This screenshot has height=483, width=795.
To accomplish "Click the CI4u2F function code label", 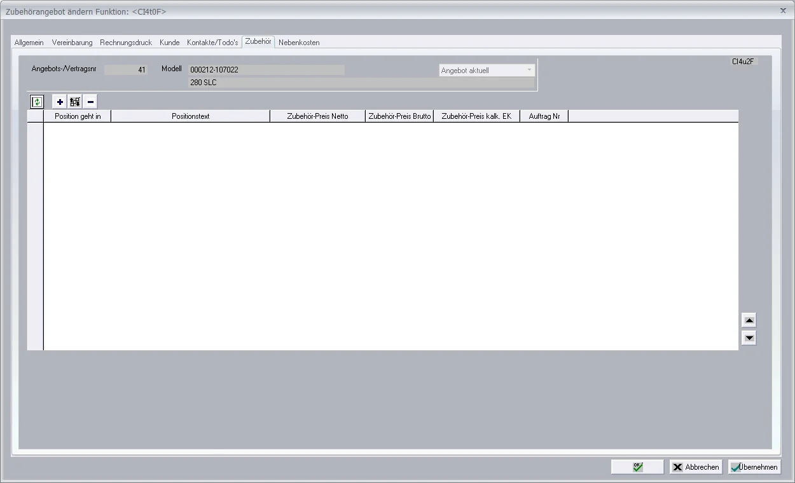I will tap(743, 62).
